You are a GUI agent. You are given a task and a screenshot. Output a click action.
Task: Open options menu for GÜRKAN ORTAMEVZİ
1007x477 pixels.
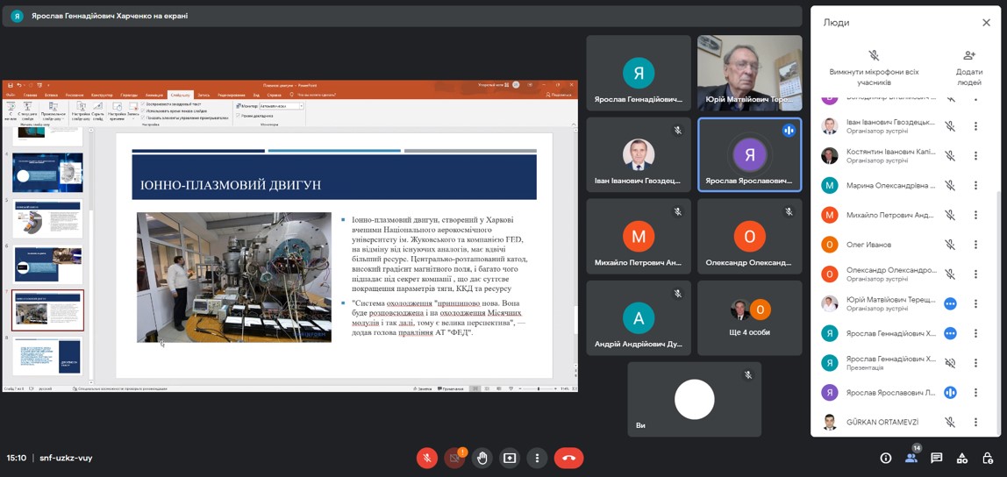975,423
